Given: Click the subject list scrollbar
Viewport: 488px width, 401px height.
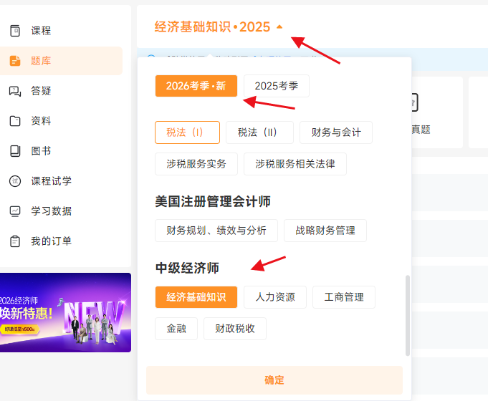Looking at the screenshot, I should [408, 315].
